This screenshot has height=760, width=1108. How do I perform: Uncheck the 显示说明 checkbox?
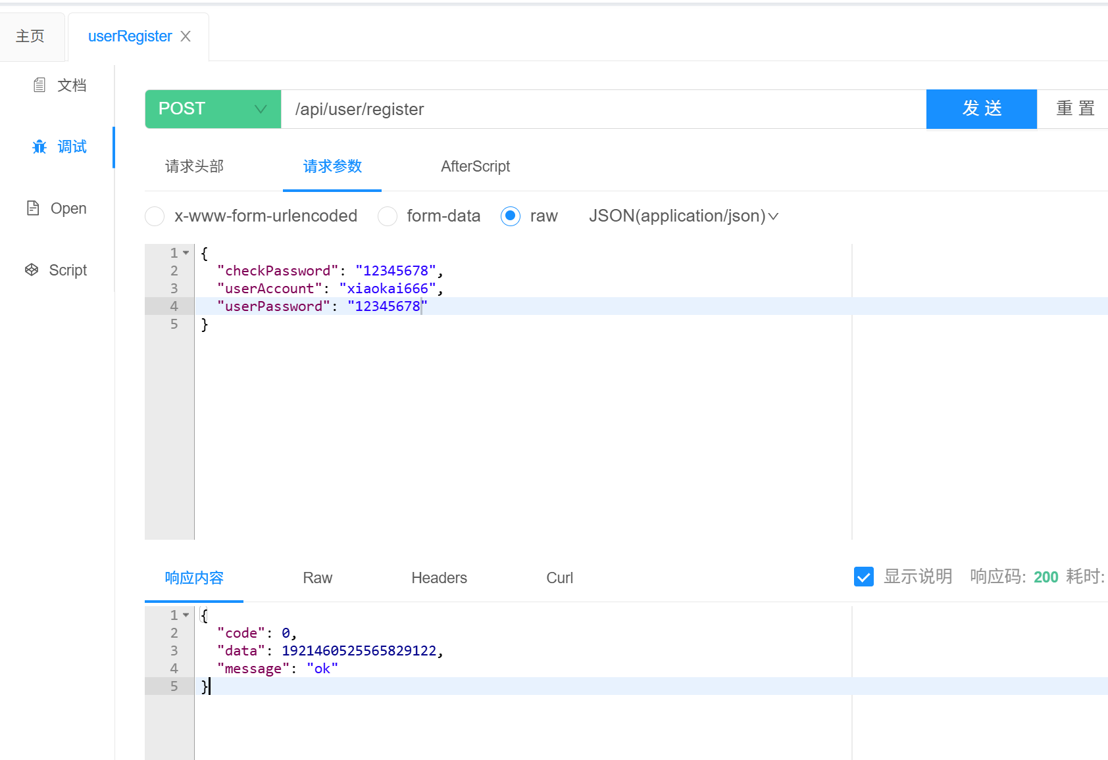863,577
